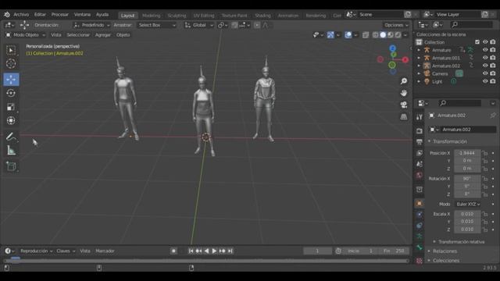Expand Transformación relativa subpanel
This screenshot has width=500, height=281.
coord(461,242)
